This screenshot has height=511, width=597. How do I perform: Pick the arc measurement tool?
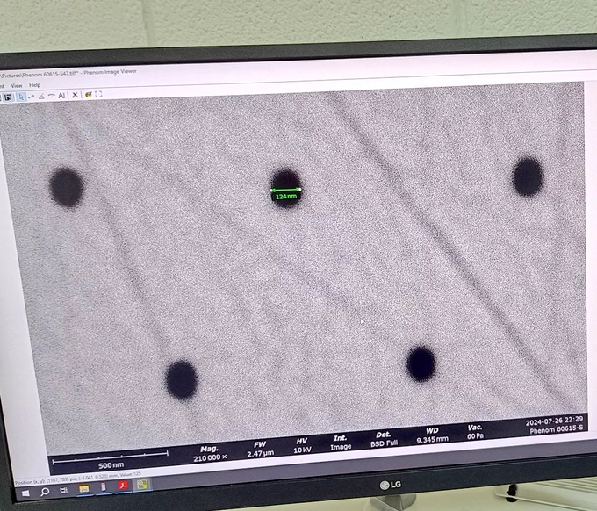[x=52, y=96]
